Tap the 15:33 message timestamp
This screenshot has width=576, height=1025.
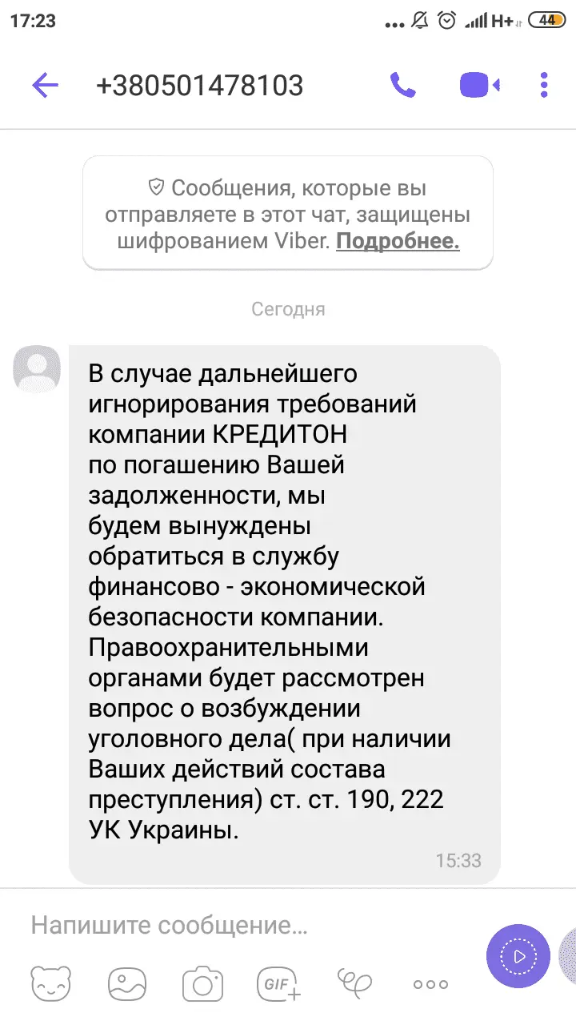pyautogui.click(x=458, y=861)
